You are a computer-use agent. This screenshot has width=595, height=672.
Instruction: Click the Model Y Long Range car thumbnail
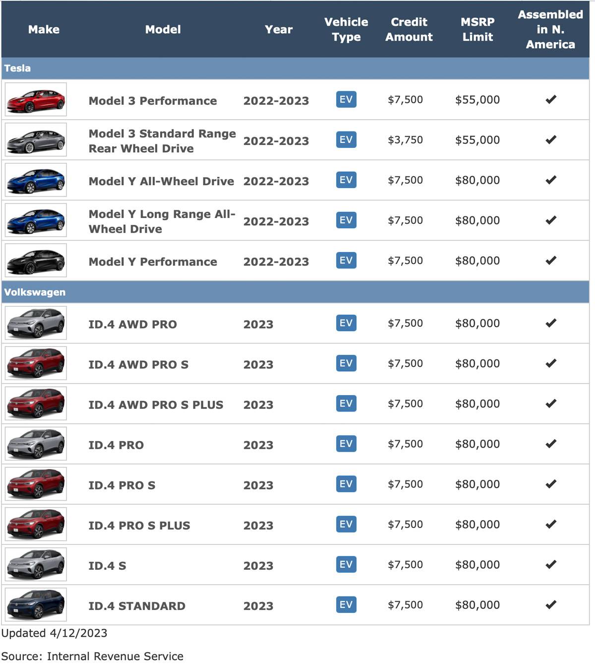click(36, 220)
